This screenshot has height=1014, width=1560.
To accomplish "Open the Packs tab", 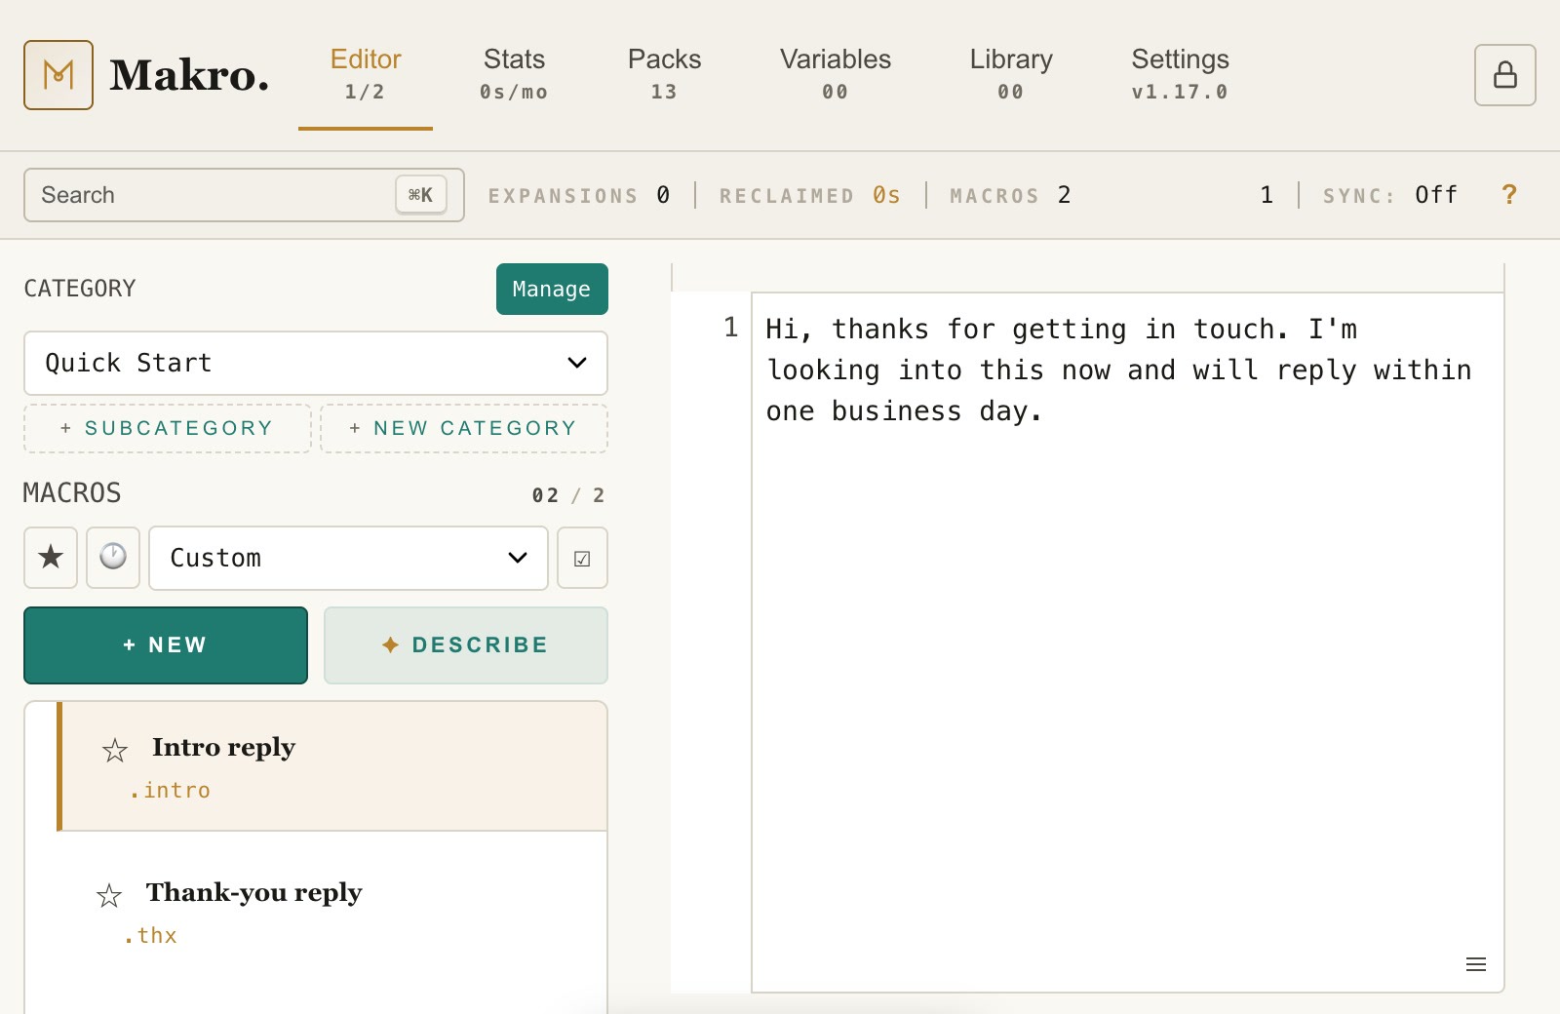I will (x=664, y=74).
